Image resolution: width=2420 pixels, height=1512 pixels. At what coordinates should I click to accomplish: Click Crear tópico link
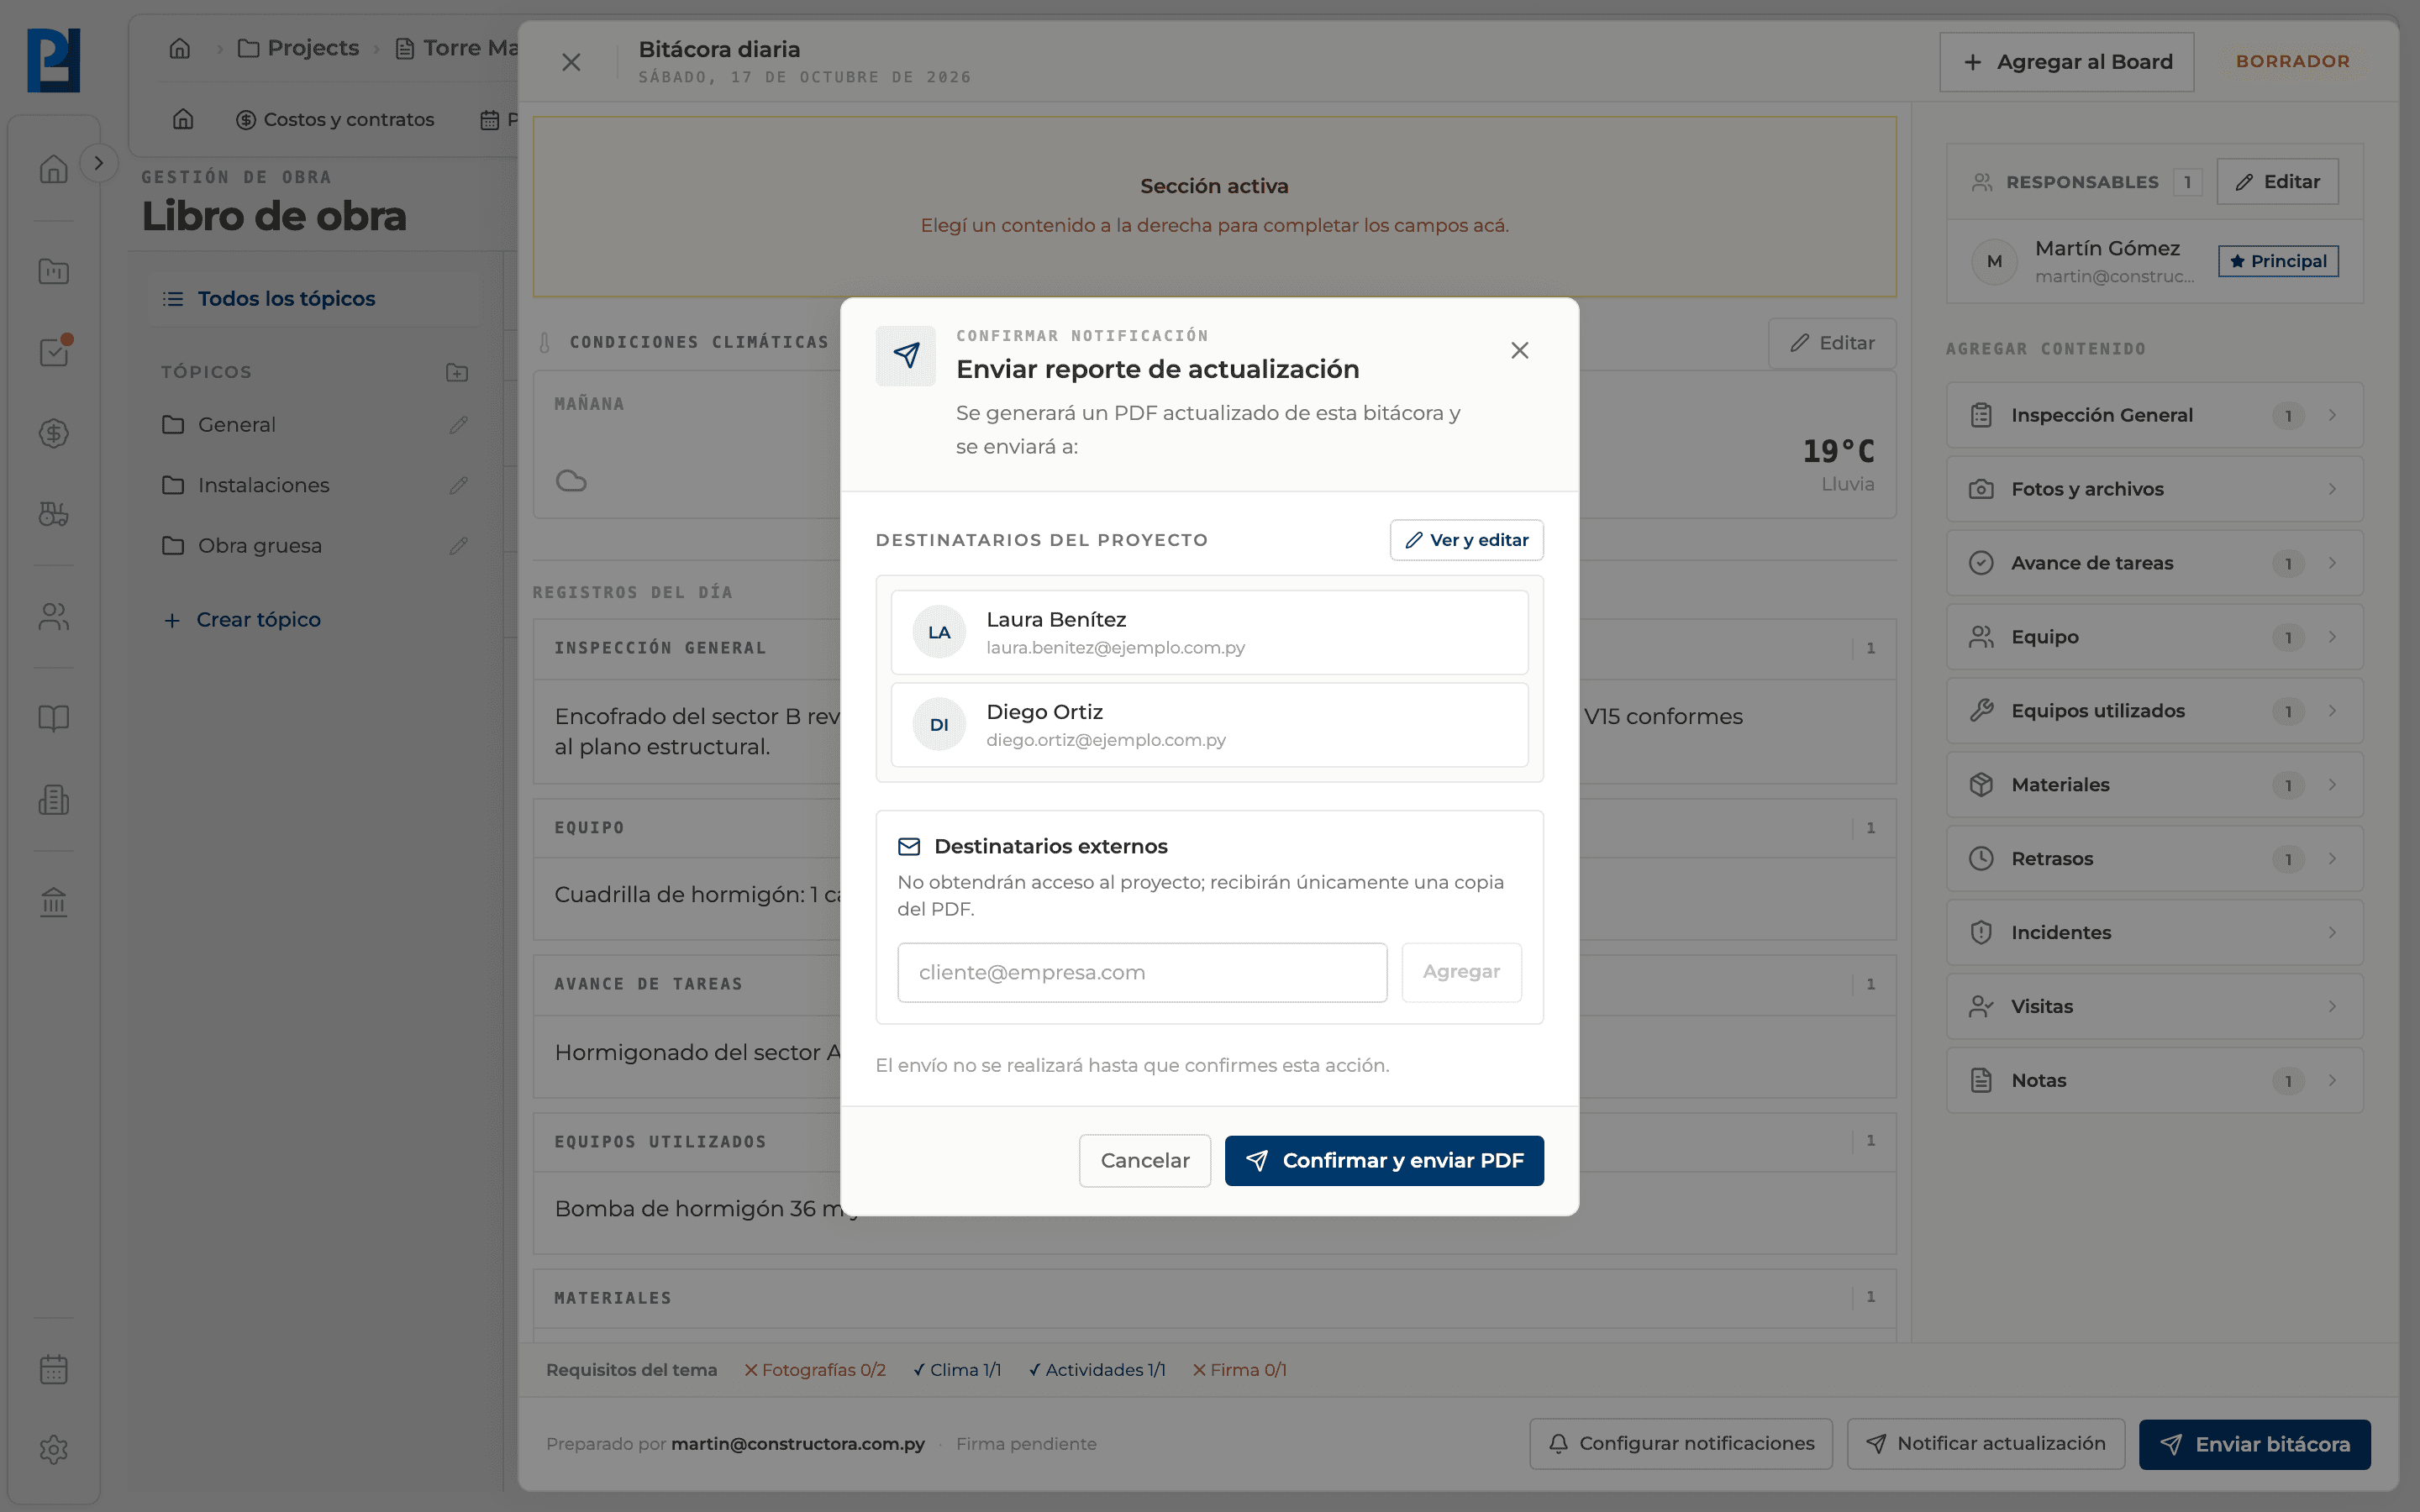pyautogui.click(x=242, y=620)
